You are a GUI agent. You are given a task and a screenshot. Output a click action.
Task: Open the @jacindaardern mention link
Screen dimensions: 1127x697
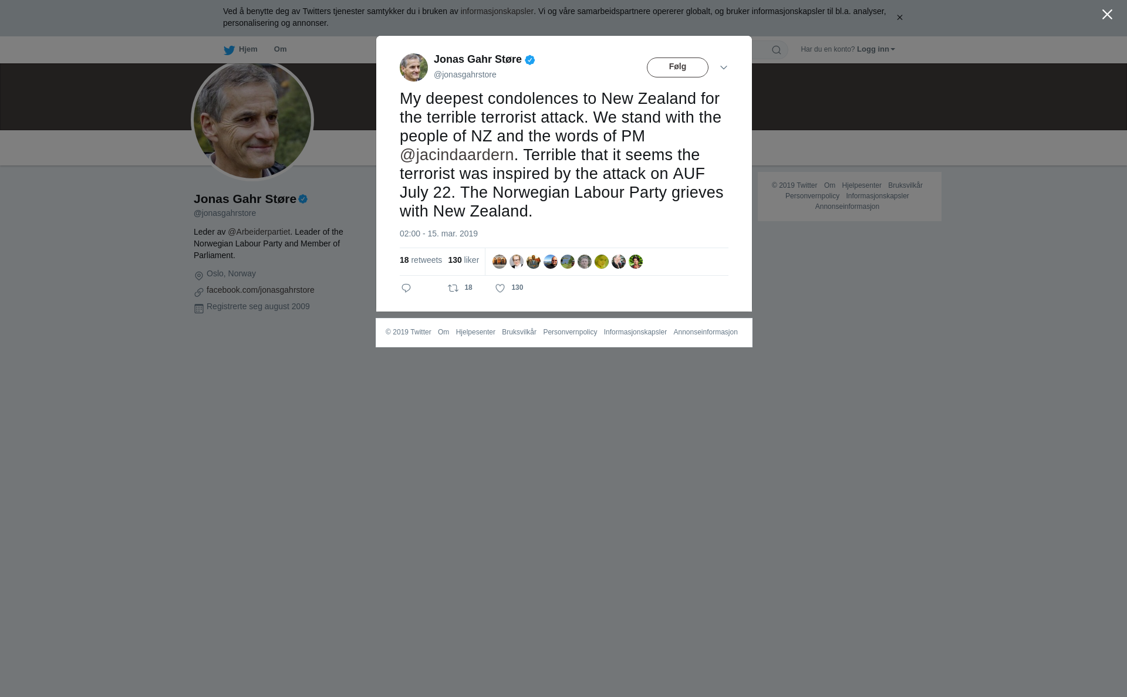tap(457, 155)
